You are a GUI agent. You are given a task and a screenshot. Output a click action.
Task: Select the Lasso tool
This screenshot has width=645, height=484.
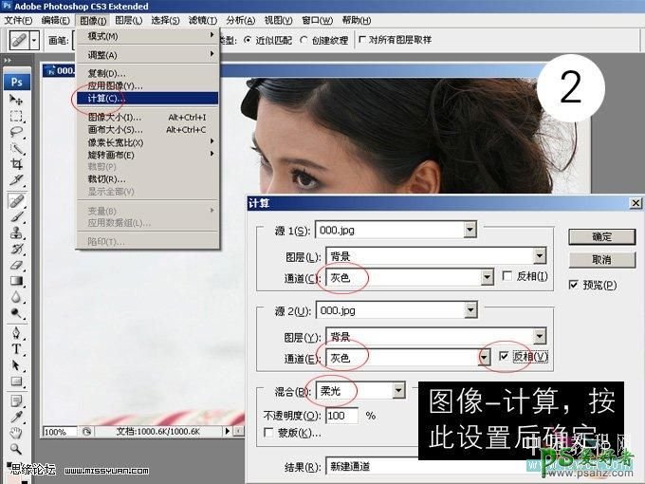[16, 133]
